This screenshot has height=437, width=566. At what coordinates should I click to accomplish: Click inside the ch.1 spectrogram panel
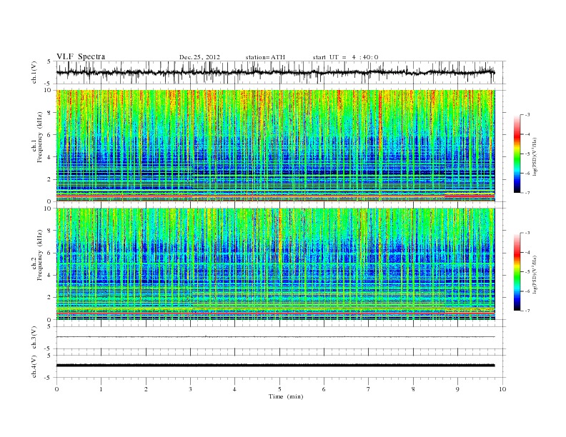coord(275,146)
